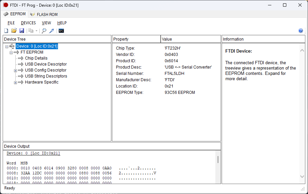Expand the USB Config Descriptor node
The image size is (308, 194).
(x=15, y=71)
